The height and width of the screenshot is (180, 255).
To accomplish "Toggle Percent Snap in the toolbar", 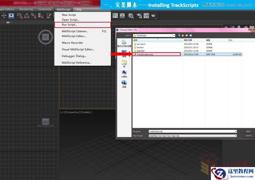I will [34, 16].
